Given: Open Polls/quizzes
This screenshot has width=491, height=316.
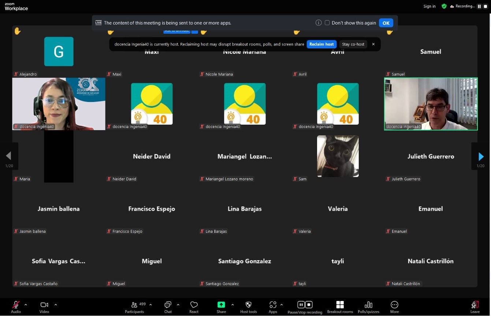Looking at the screenshot, I should [x=368, y=307].
